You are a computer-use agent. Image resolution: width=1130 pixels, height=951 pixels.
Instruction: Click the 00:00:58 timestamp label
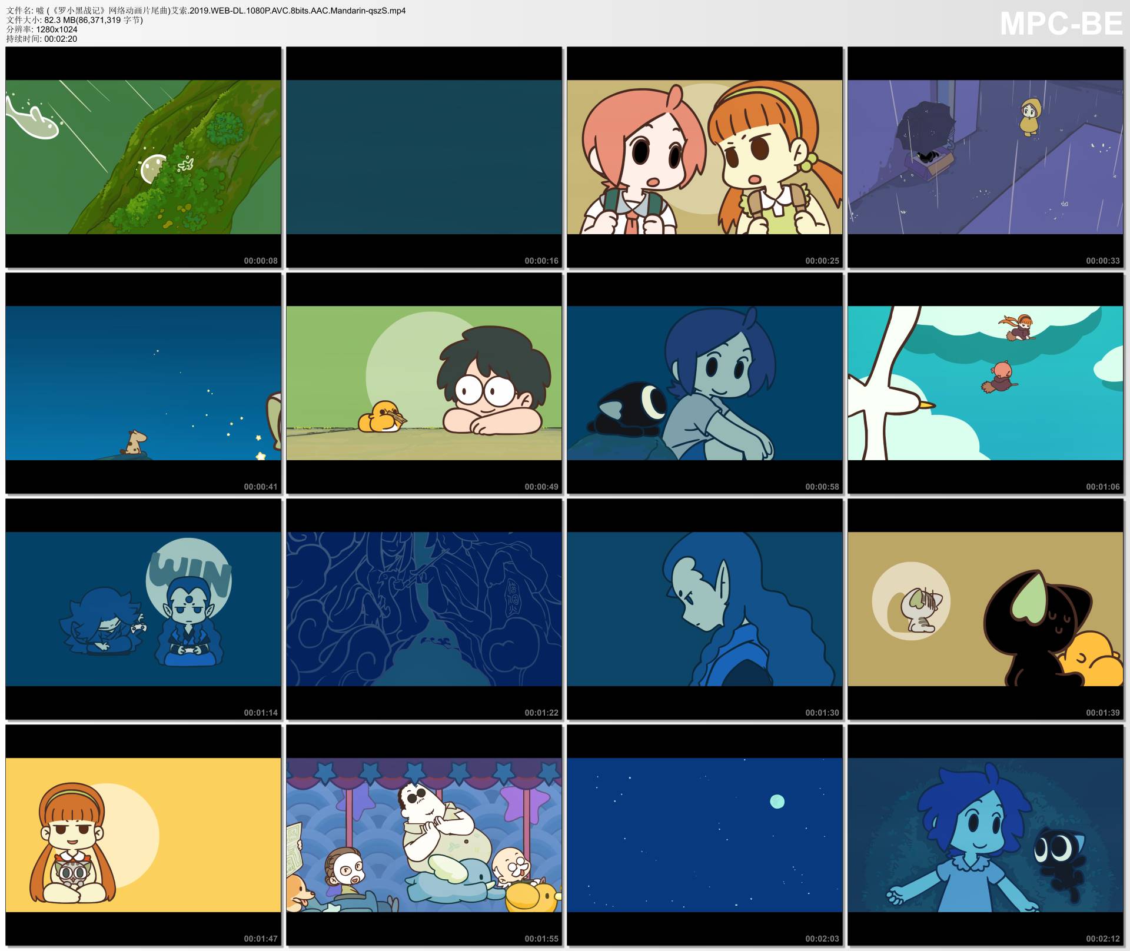click(x=822, y=487)
